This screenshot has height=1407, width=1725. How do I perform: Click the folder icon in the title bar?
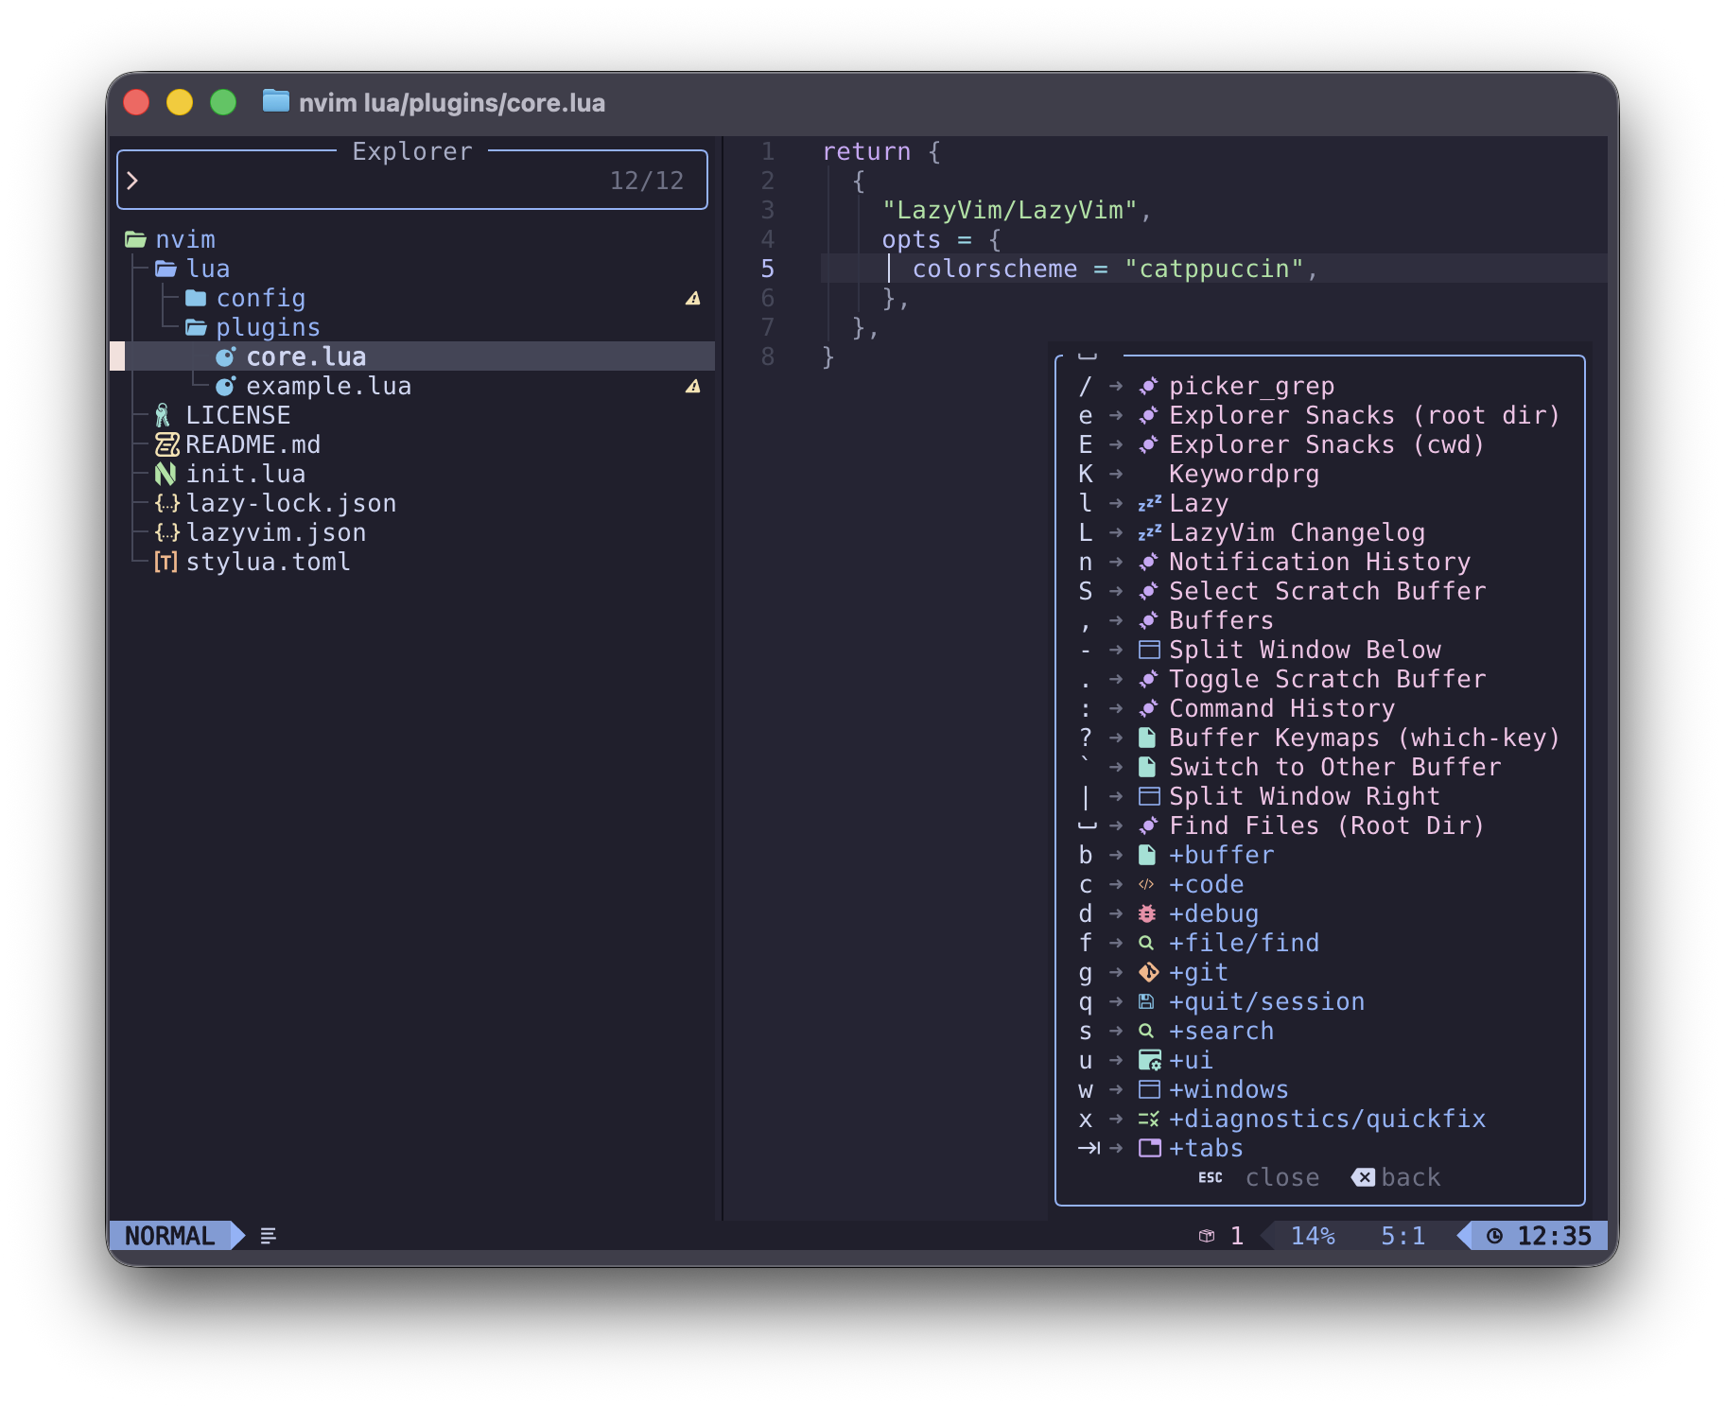276,103
